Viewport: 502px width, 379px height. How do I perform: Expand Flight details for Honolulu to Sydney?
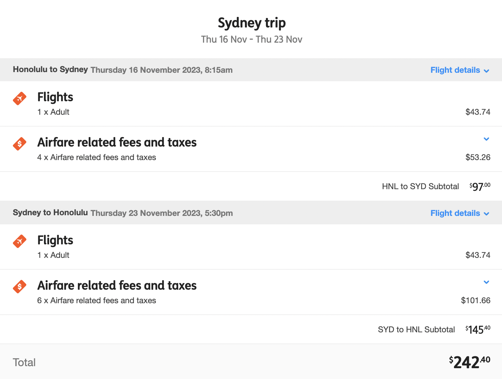460,70
